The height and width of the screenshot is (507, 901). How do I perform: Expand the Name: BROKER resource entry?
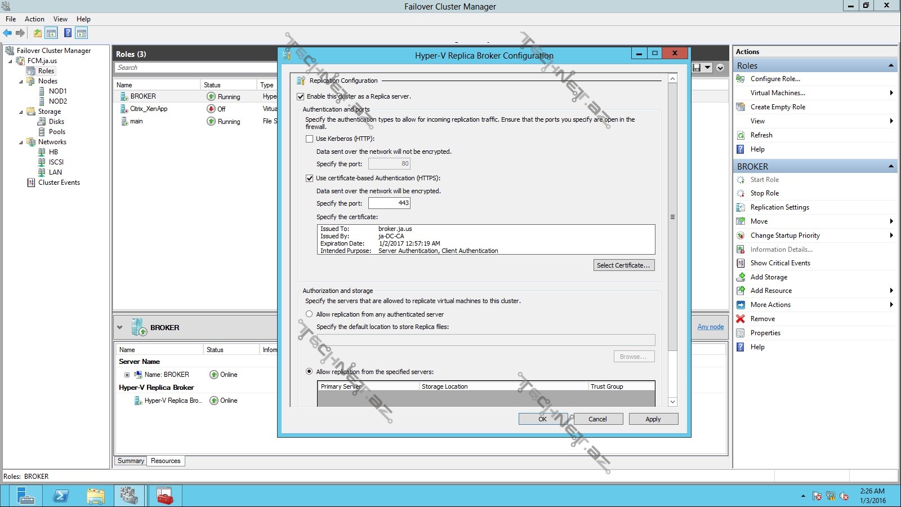127,375
